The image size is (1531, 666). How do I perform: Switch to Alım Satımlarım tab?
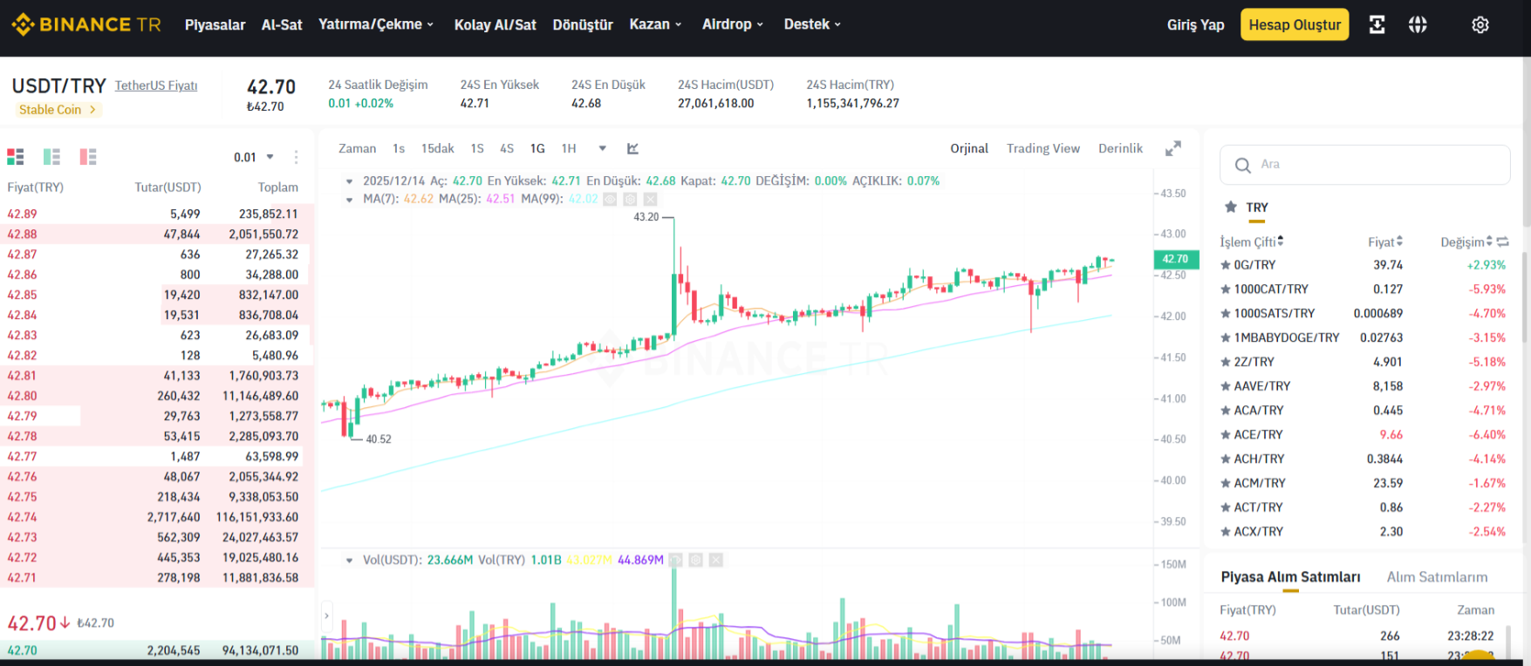pyautogui.click(x=1437, y=577)
